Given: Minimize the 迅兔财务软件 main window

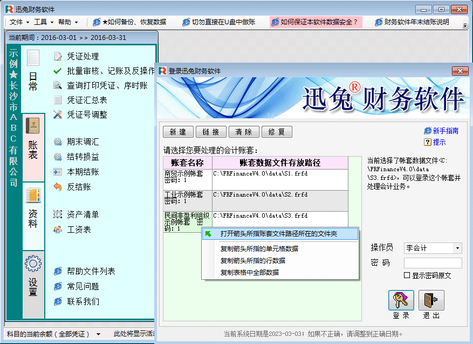Looking at the screenshot, I should click(423, 10).
